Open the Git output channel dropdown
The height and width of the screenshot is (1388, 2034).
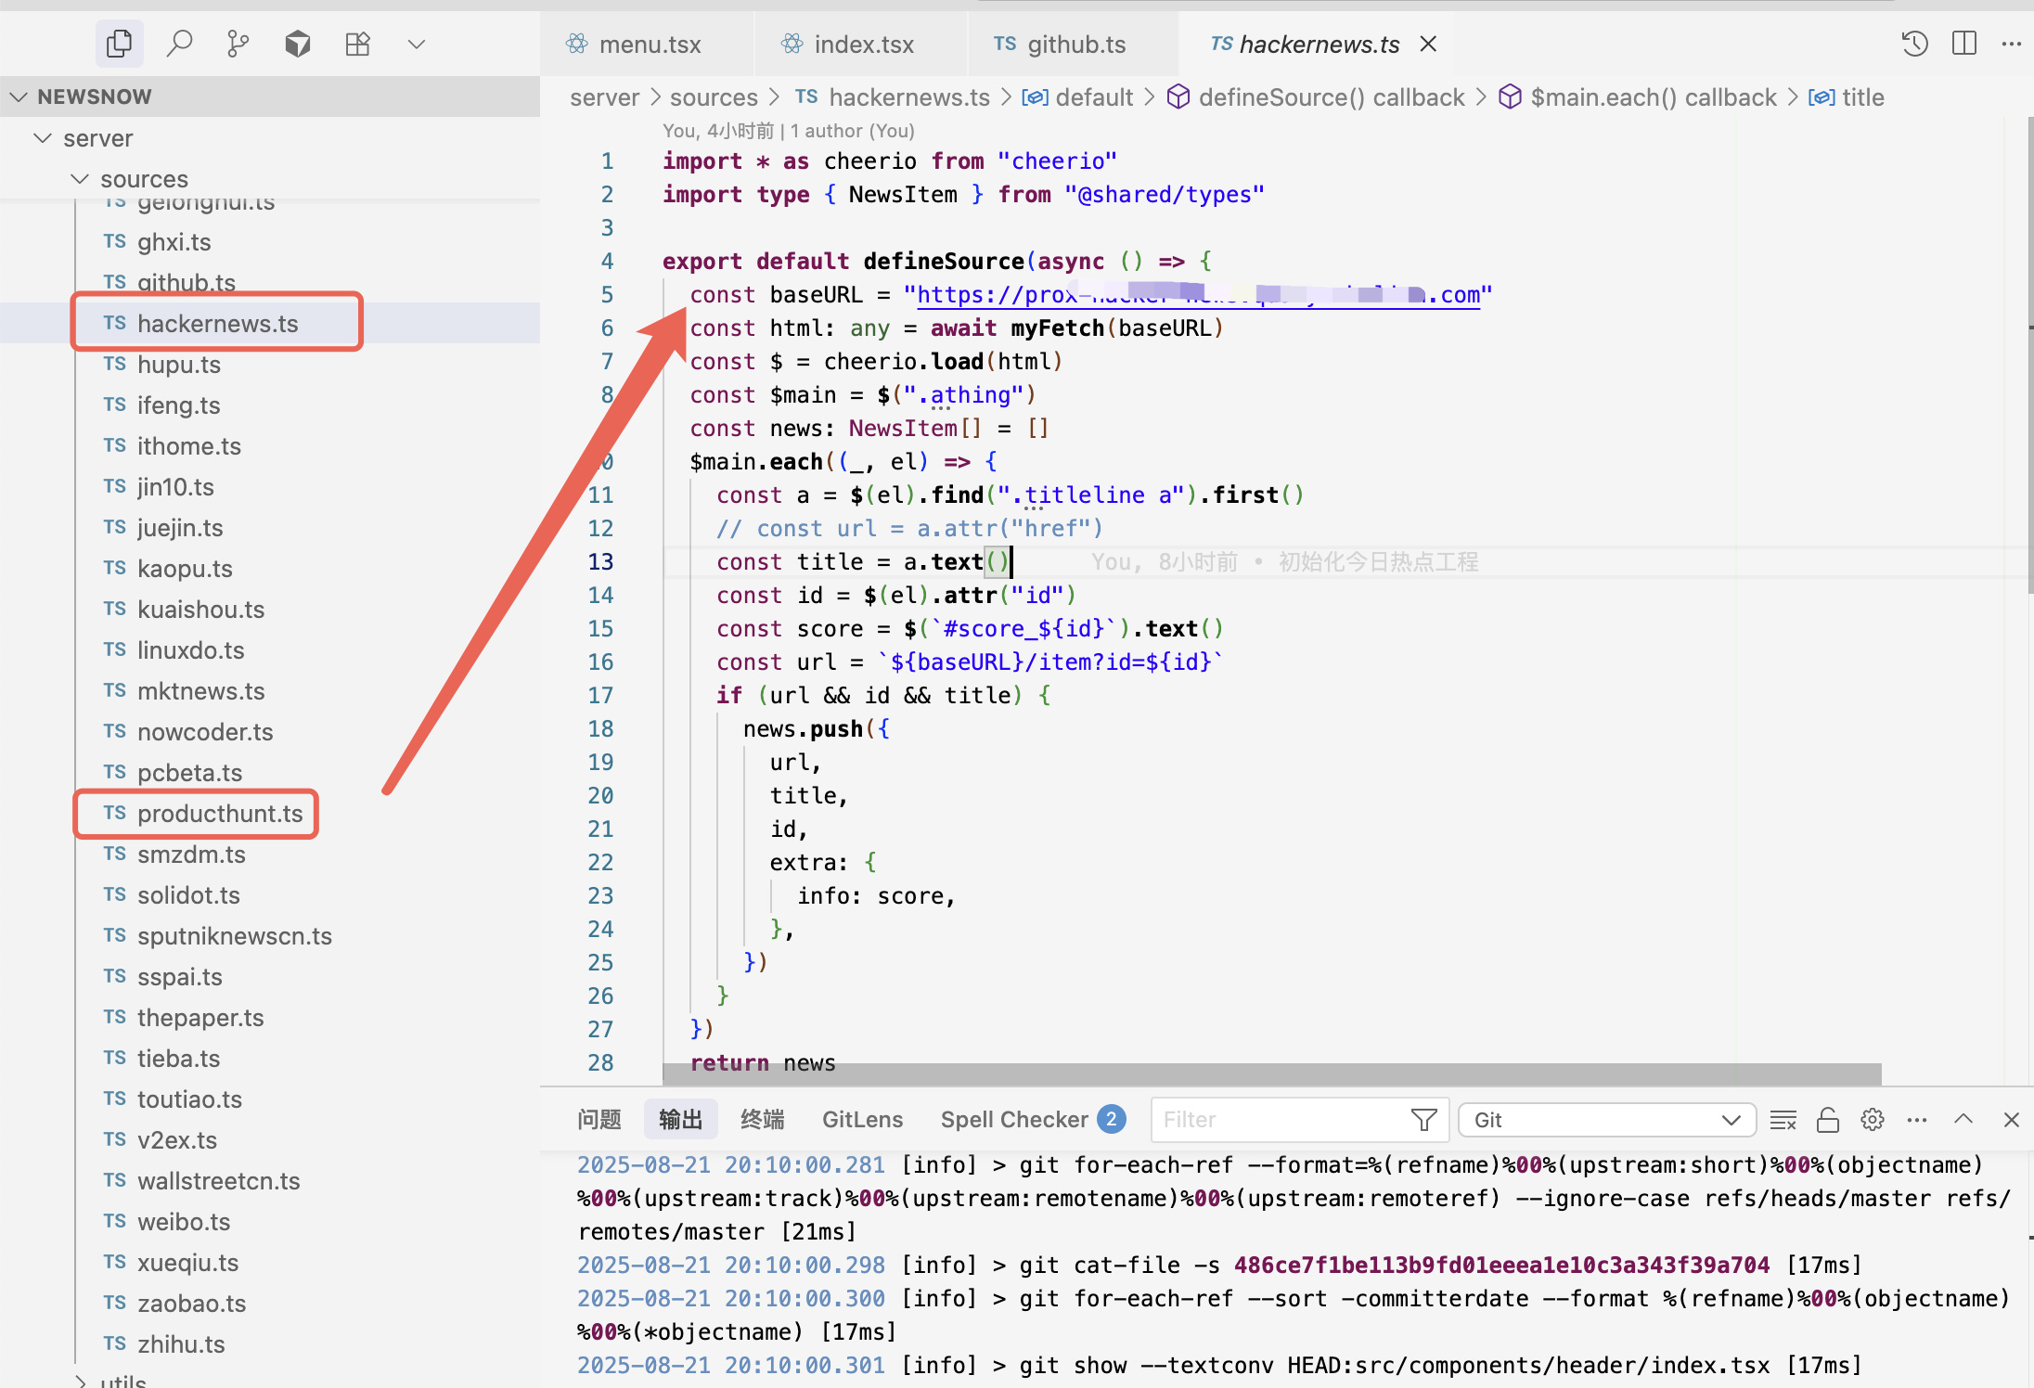tap(1607, 1120)
